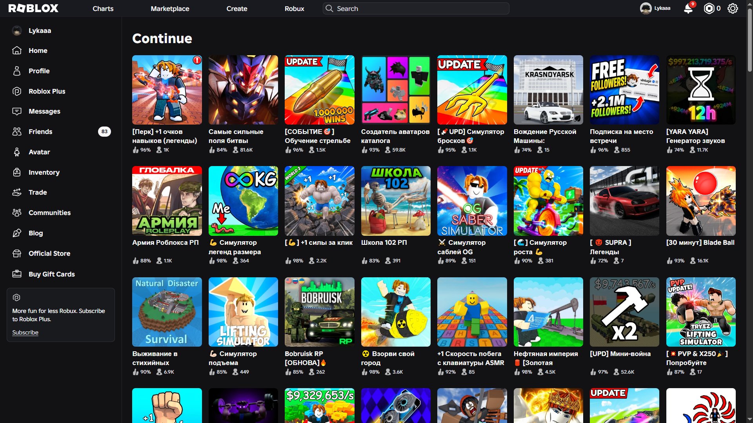Open the 'Создатель аватаров каталога' thumbnail
Viewport: 753px width, 423px height.
click(396, 90)
